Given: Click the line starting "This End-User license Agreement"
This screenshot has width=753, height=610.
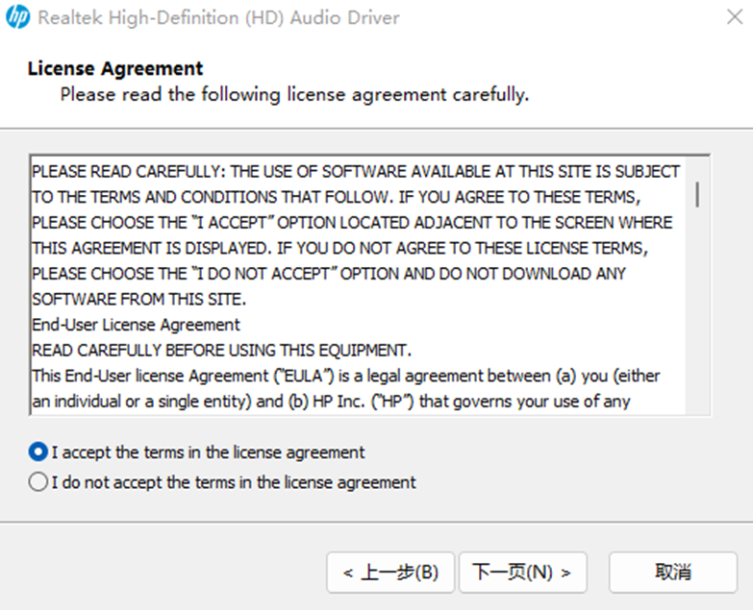Looking at the screenshot, I should coord(346,376).
